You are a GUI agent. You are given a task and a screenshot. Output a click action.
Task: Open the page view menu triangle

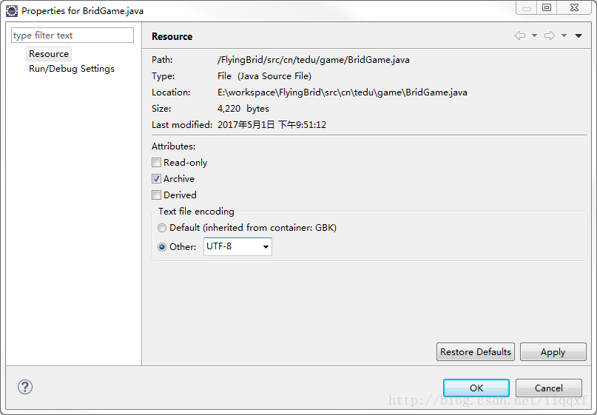[579, 36]
